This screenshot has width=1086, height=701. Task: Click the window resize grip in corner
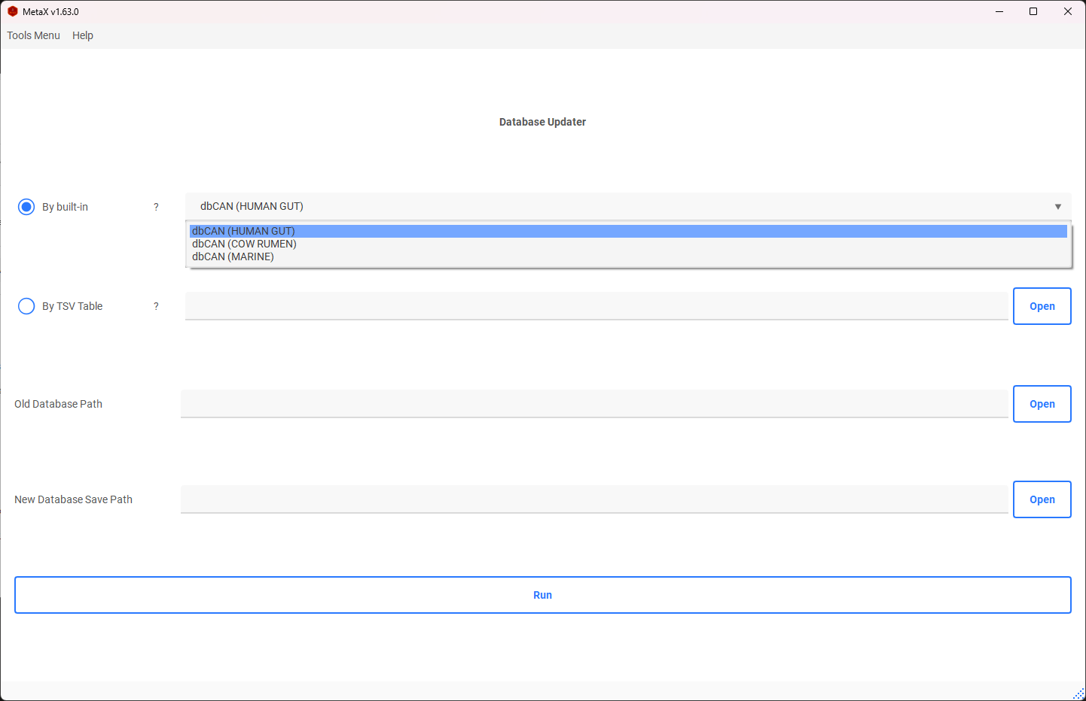click(x=1078, y=693)
